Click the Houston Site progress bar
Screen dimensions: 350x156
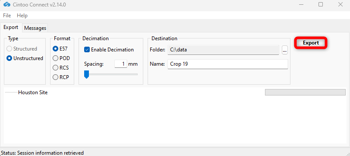point(305,92)
